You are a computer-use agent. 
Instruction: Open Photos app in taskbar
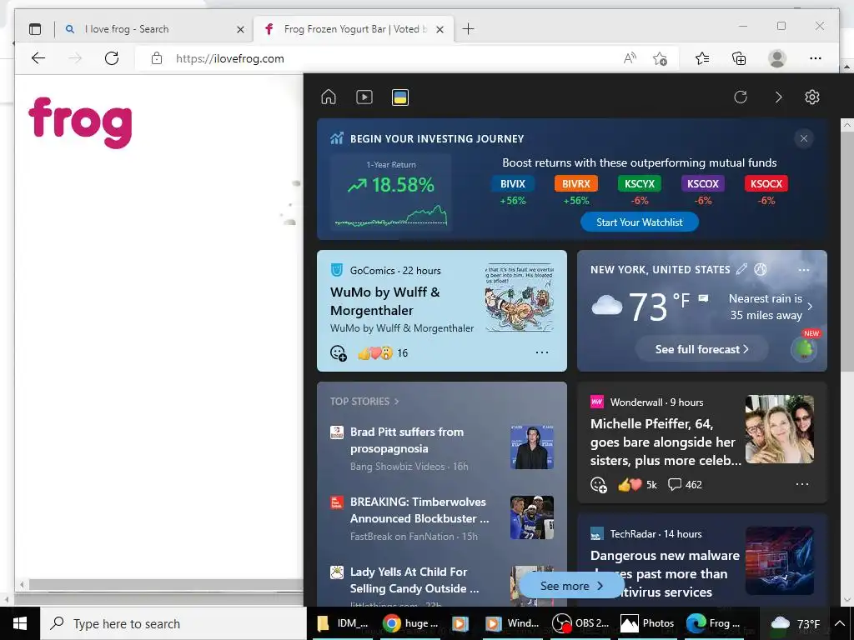pyautogui.click(x=647, y=623)
